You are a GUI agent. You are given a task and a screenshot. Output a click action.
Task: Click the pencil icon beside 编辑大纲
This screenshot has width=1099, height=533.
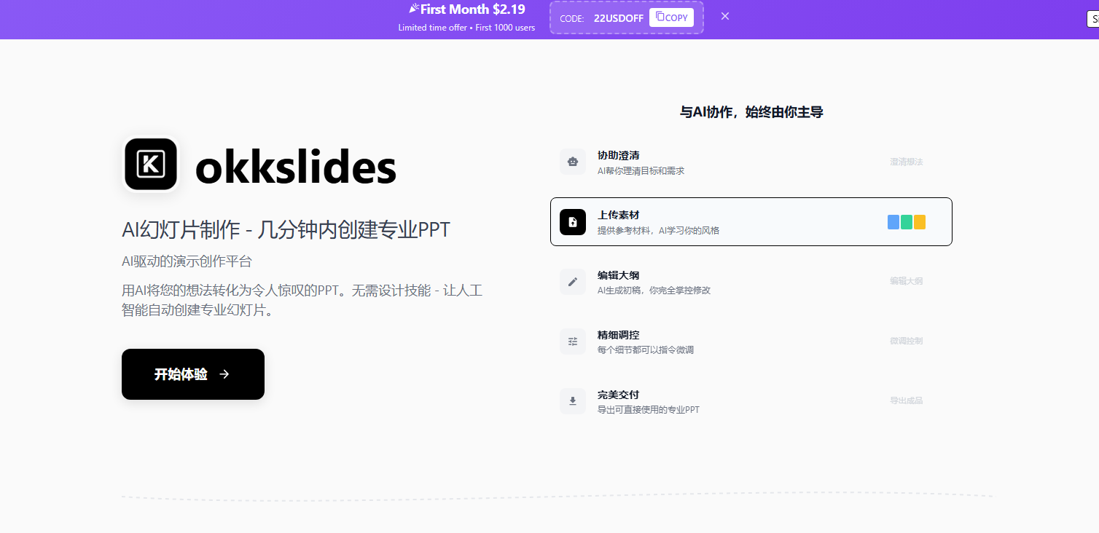[x=573, y=282]
